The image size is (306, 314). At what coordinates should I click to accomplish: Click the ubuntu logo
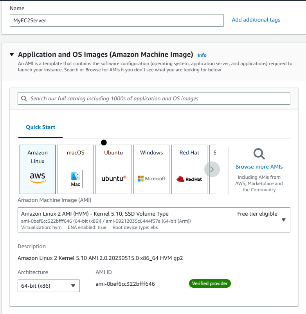(x=114, y=178)
